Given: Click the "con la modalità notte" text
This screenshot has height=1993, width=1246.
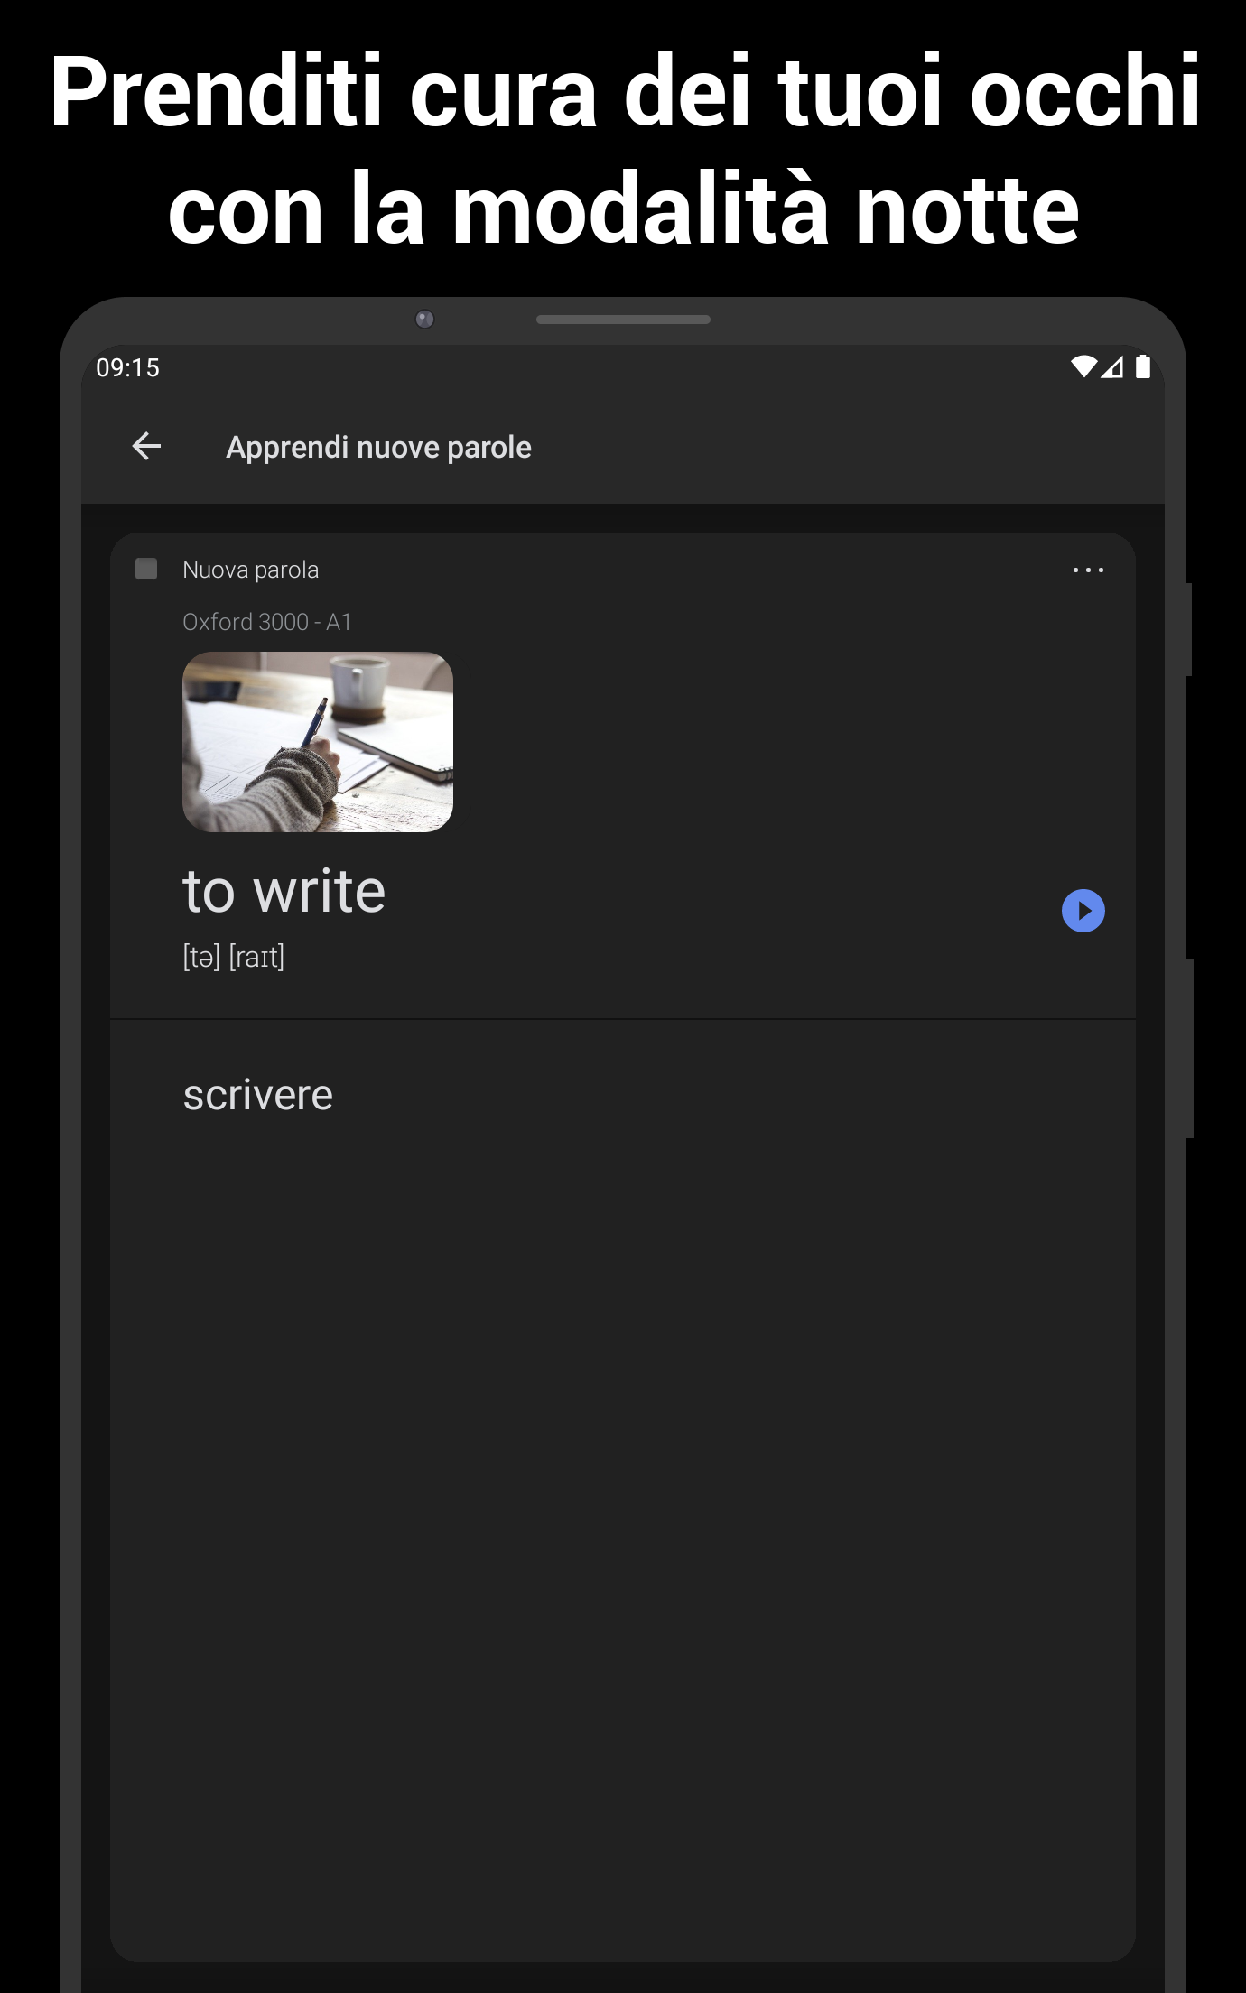Looking at the screenshot, I should click(x=624, y=209).
